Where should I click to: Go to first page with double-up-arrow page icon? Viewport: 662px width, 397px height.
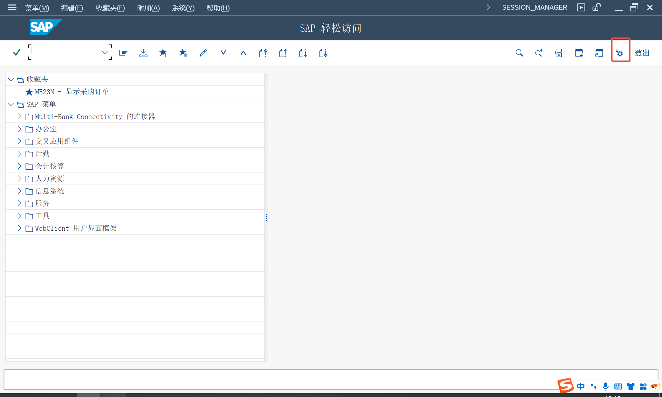263,53
